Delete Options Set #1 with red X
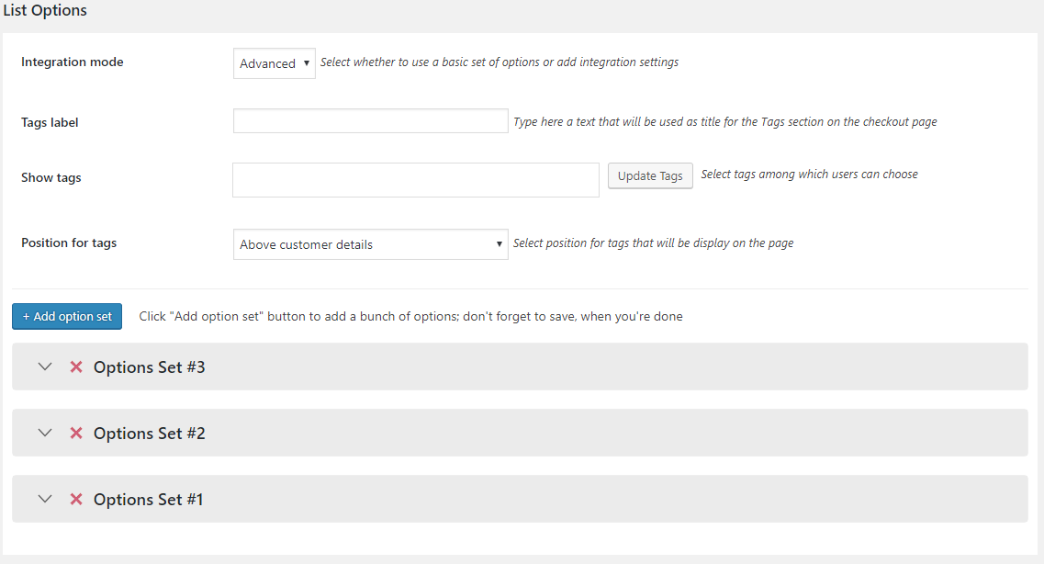1044x564 pixels. tap(76, 499)
